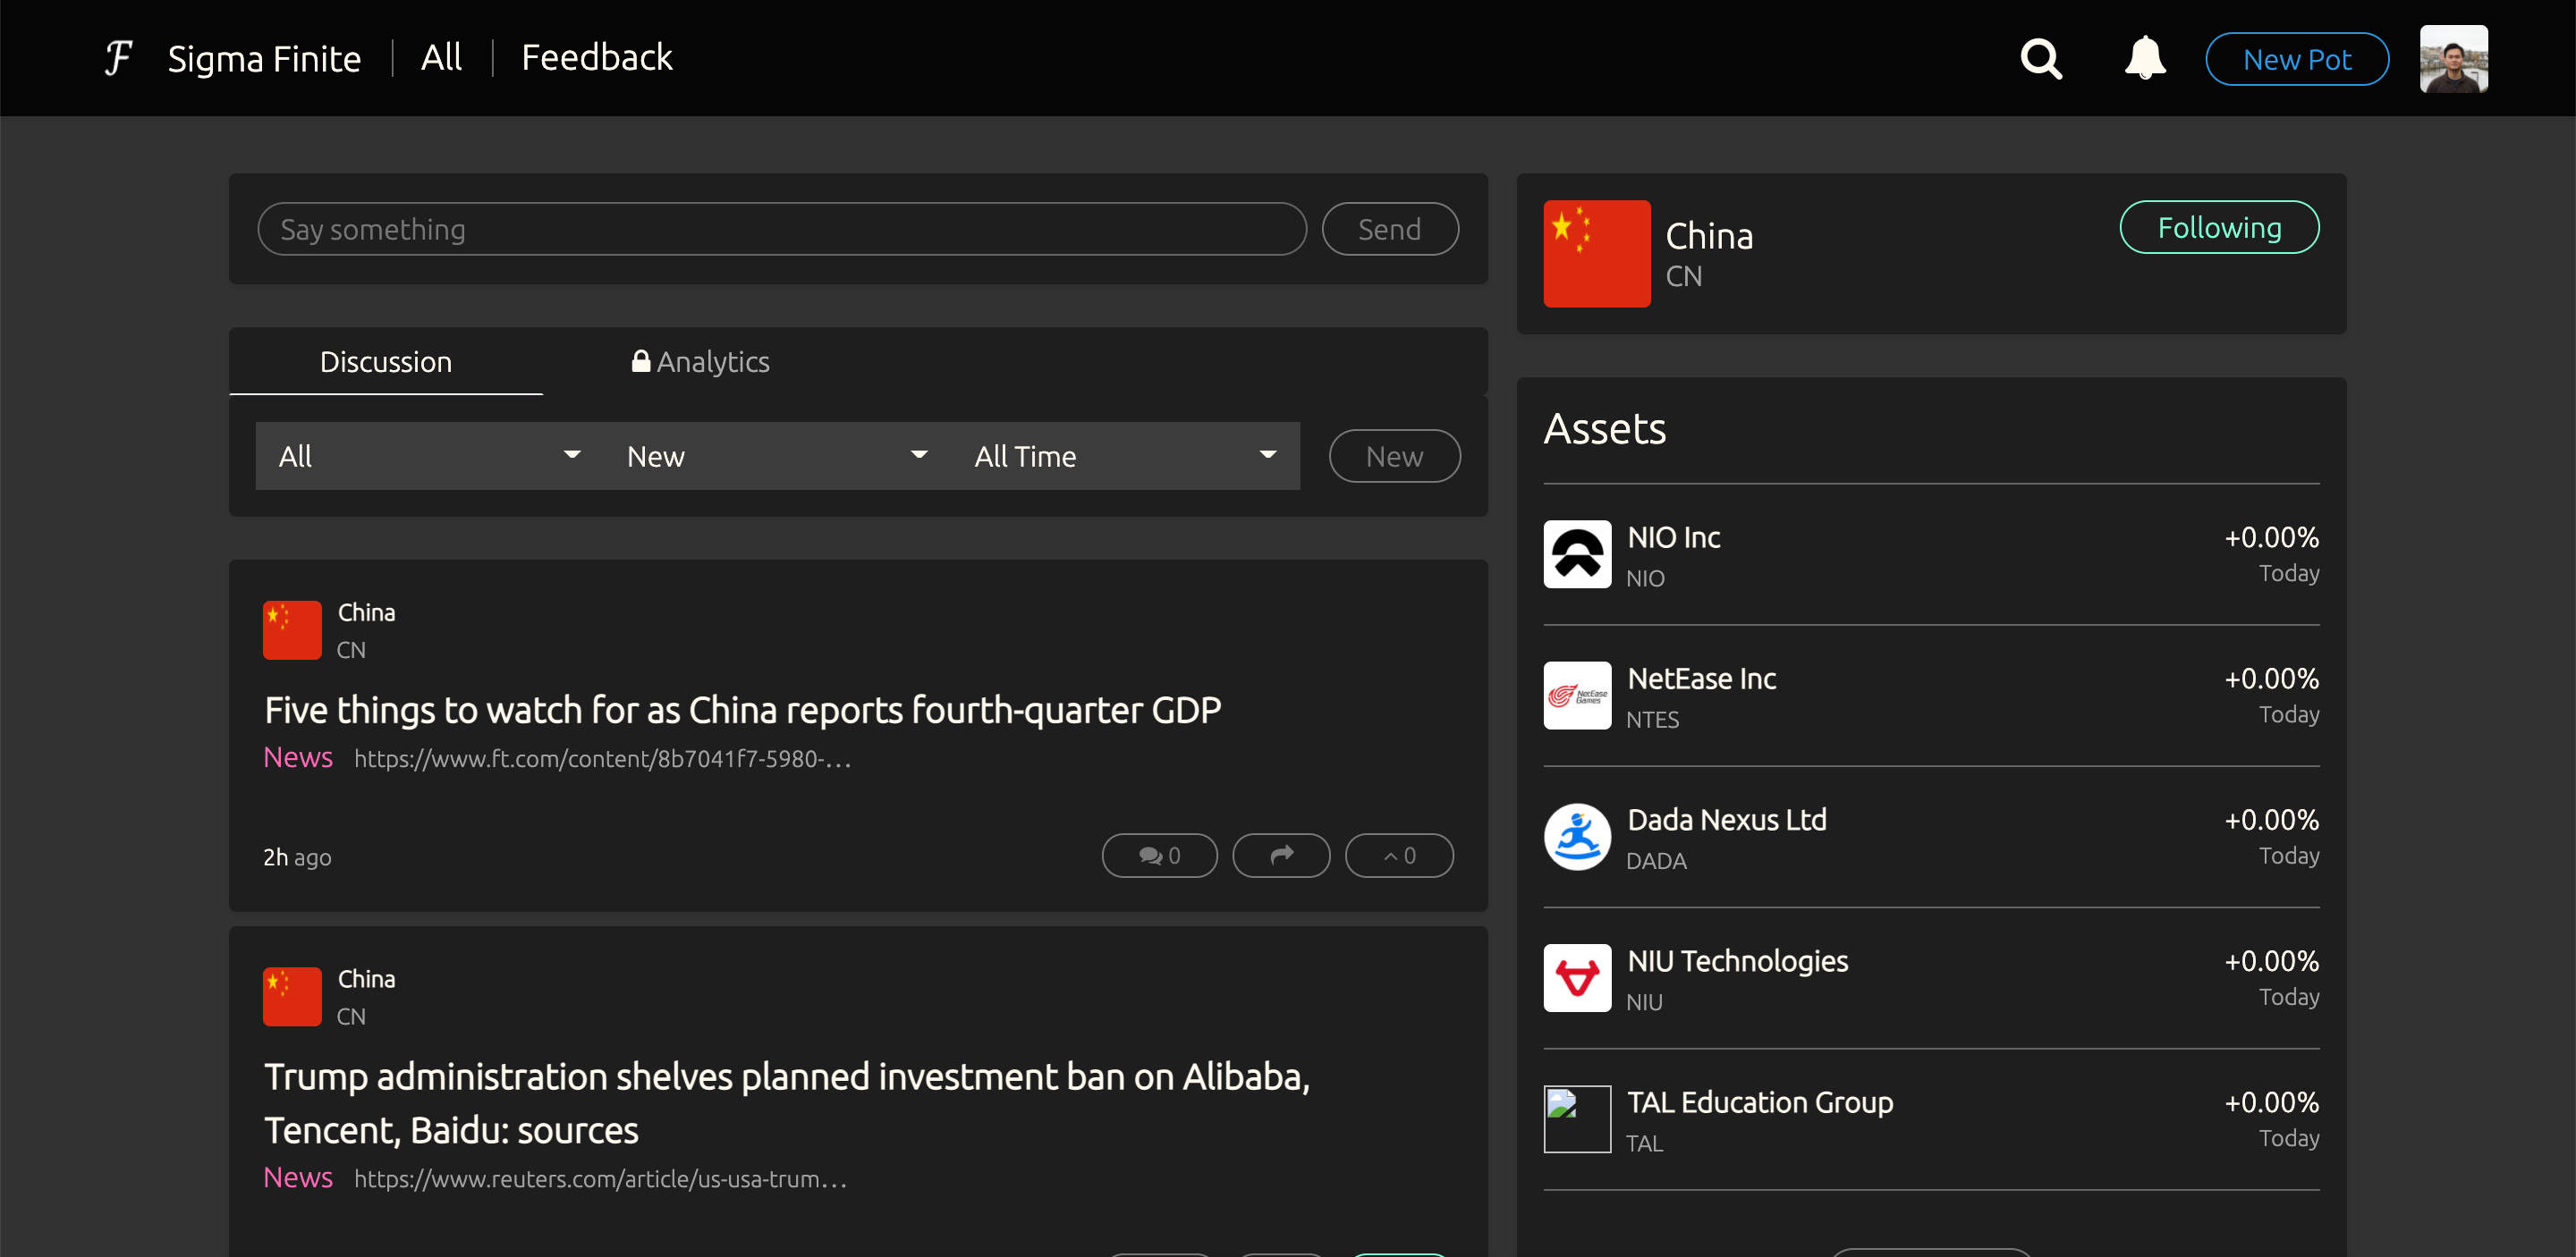The width and height of the screenshot is (2576, 1257).
Task: Switch to the Analytics tab
Action: [700, 362]
